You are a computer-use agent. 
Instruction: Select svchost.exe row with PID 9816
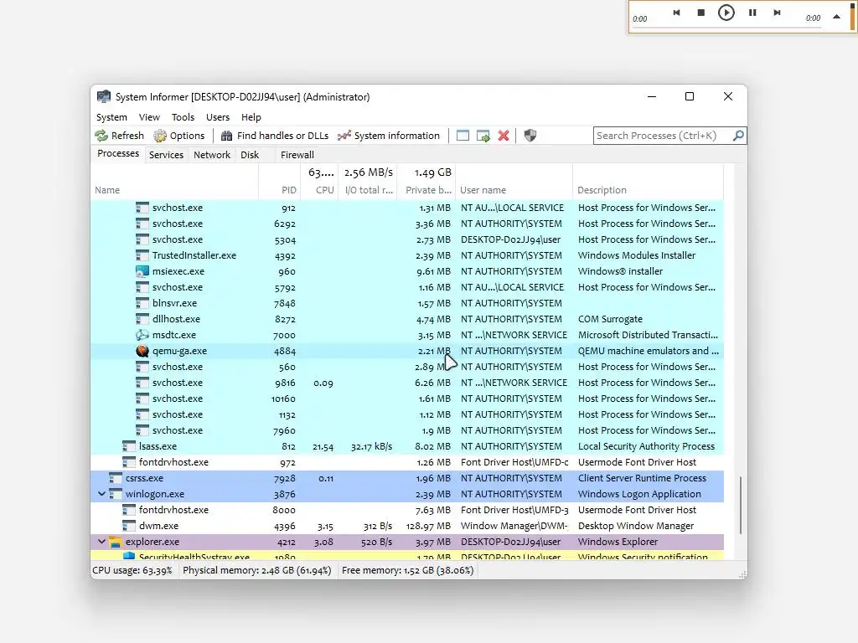coord(407,383)
